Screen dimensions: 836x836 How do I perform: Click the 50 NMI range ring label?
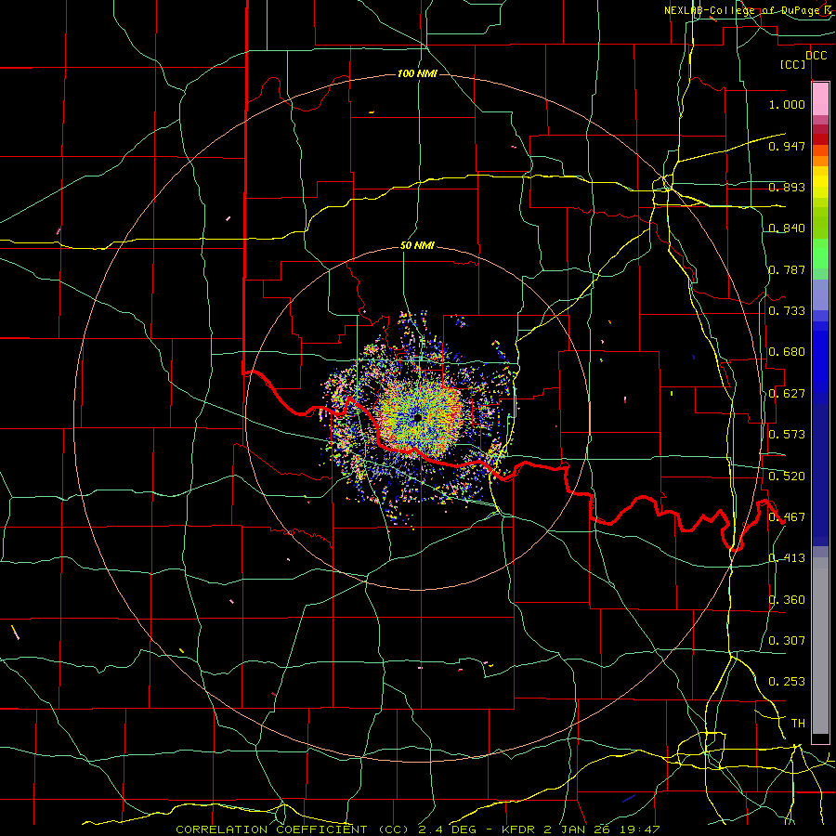(417, 246)
